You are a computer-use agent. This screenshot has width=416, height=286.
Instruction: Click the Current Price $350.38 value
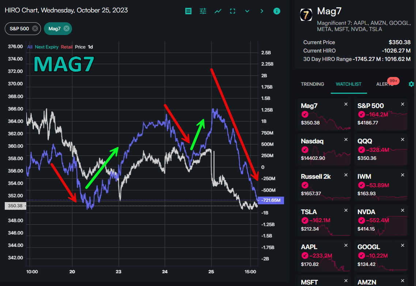click(x=400, y=42)
